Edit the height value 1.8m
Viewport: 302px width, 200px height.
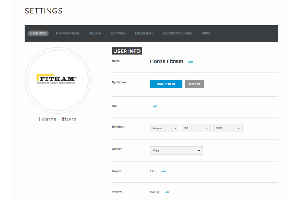pos(164,171)
